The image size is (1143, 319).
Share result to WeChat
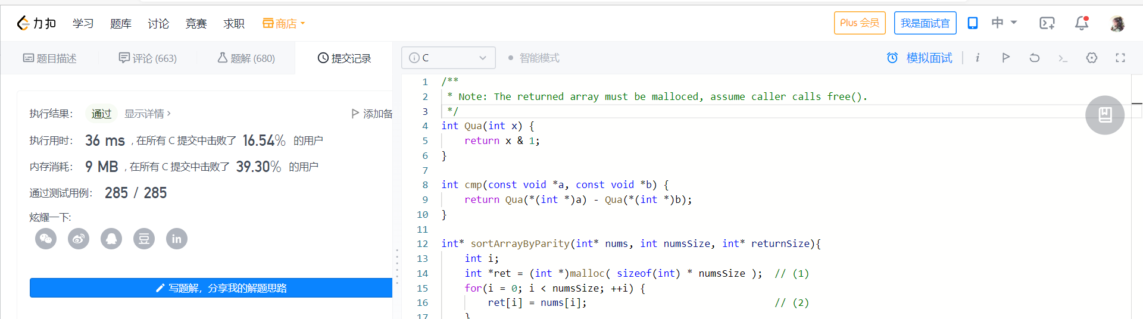[x=46, y=239]
